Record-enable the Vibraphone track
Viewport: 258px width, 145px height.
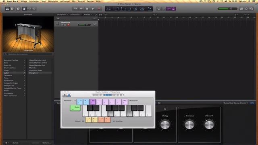click(69, 25)
